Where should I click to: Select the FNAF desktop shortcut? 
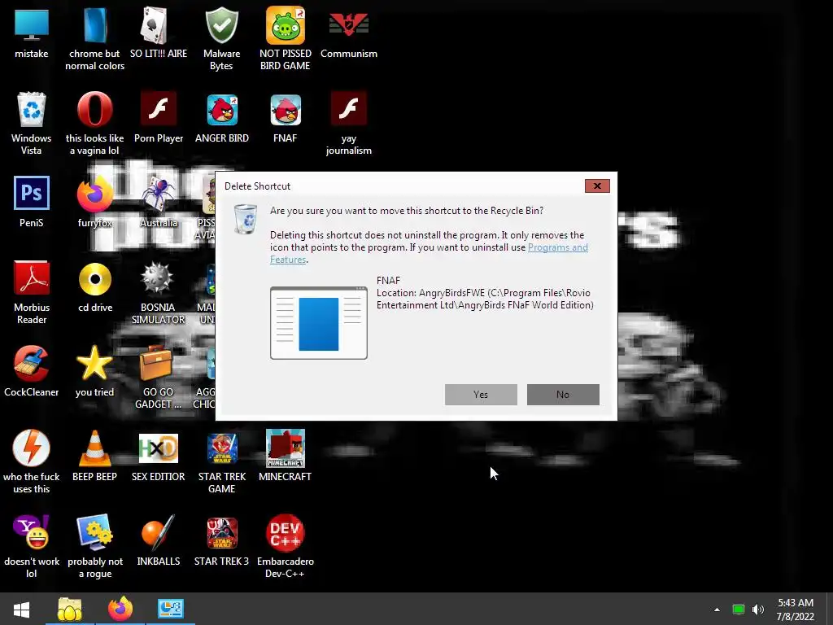[x=286, y=110]
